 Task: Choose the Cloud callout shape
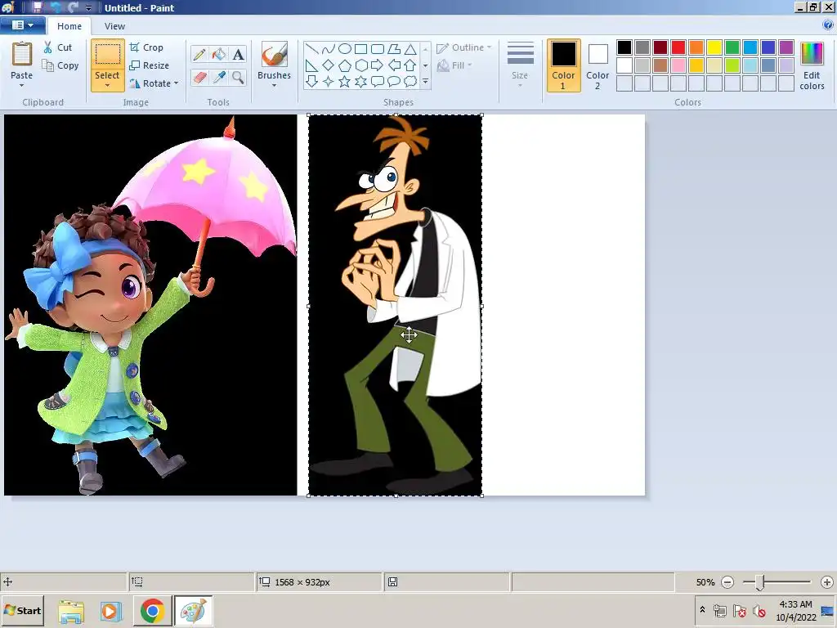[410, 82]
